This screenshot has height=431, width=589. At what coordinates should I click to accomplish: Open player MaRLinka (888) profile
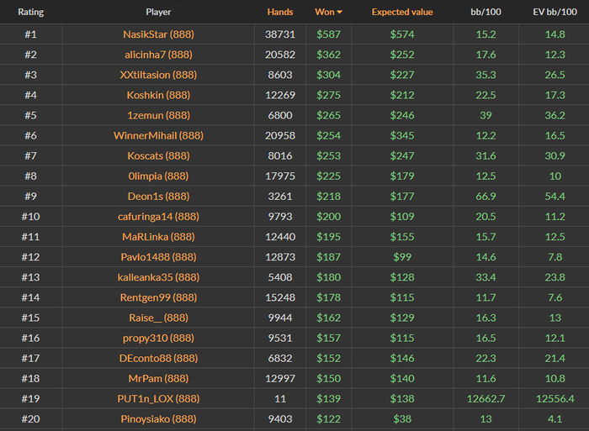158,237
